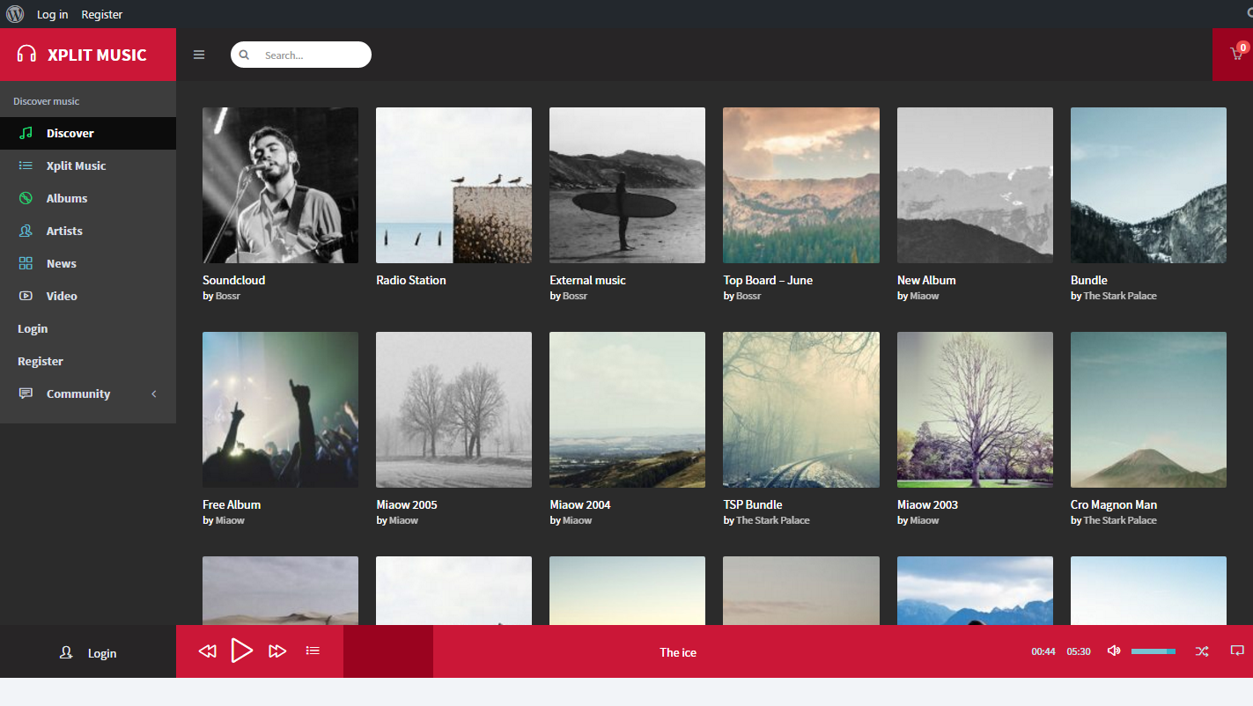The width and height of the screenshot is (1253, 706).
Task: Go to the Albums section
Action: click(x=88, y=198)
